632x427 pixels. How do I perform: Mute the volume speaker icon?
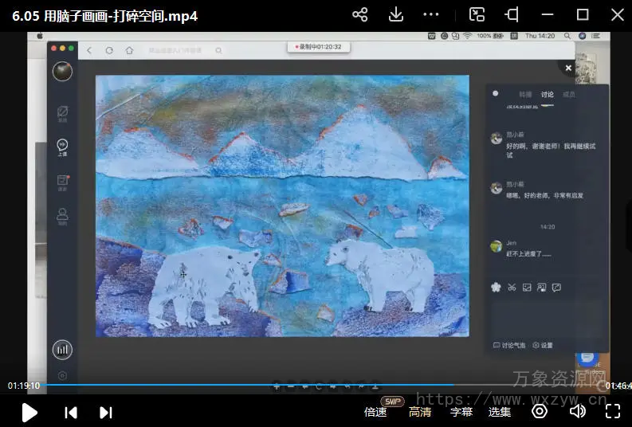point(577,411)
